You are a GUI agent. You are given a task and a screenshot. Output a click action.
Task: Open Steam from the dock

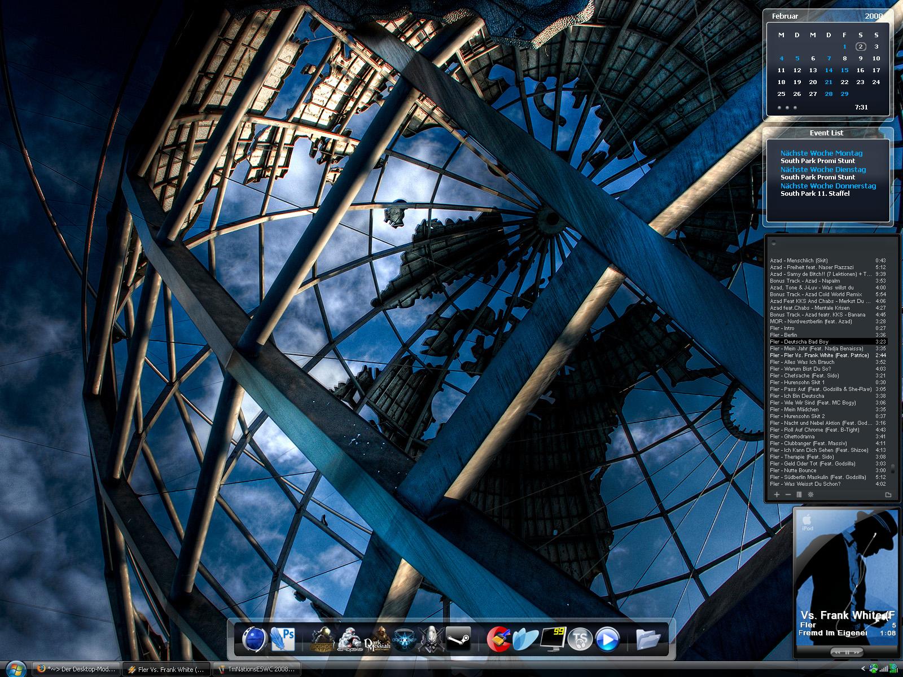(x=458, y=639)
